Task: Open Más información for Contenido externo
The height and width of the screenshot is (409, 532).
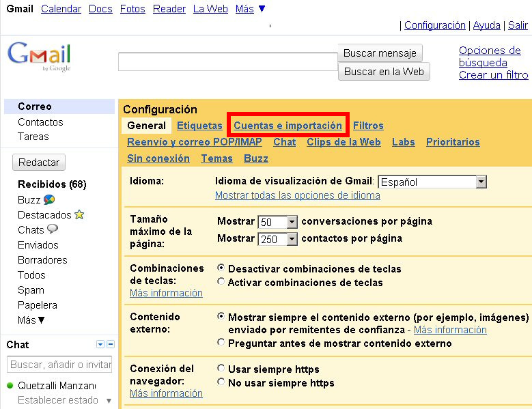Action: click(450, 330)
